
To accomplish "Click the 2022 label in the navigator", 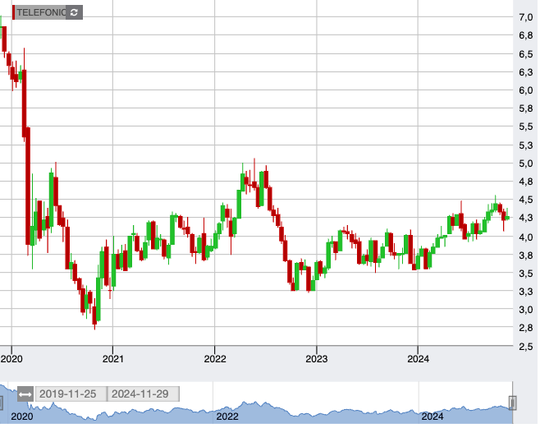I will tap(227, 416).
